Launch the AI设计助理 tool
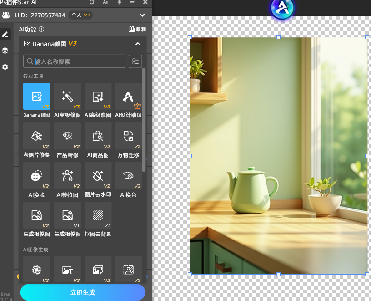 [129, 97]
